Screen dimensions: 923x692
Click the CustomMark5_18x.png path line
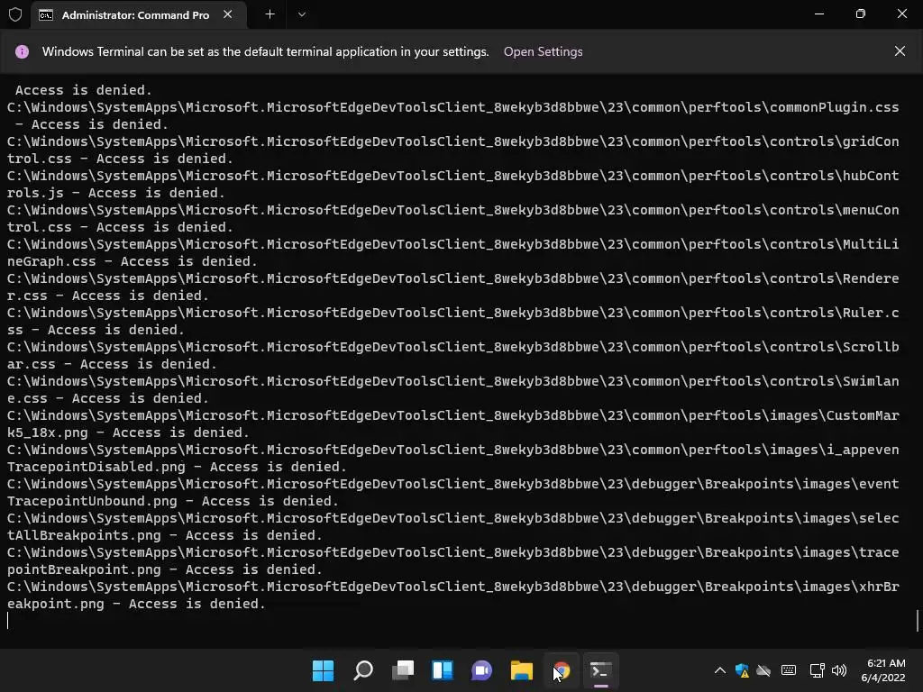452,424
